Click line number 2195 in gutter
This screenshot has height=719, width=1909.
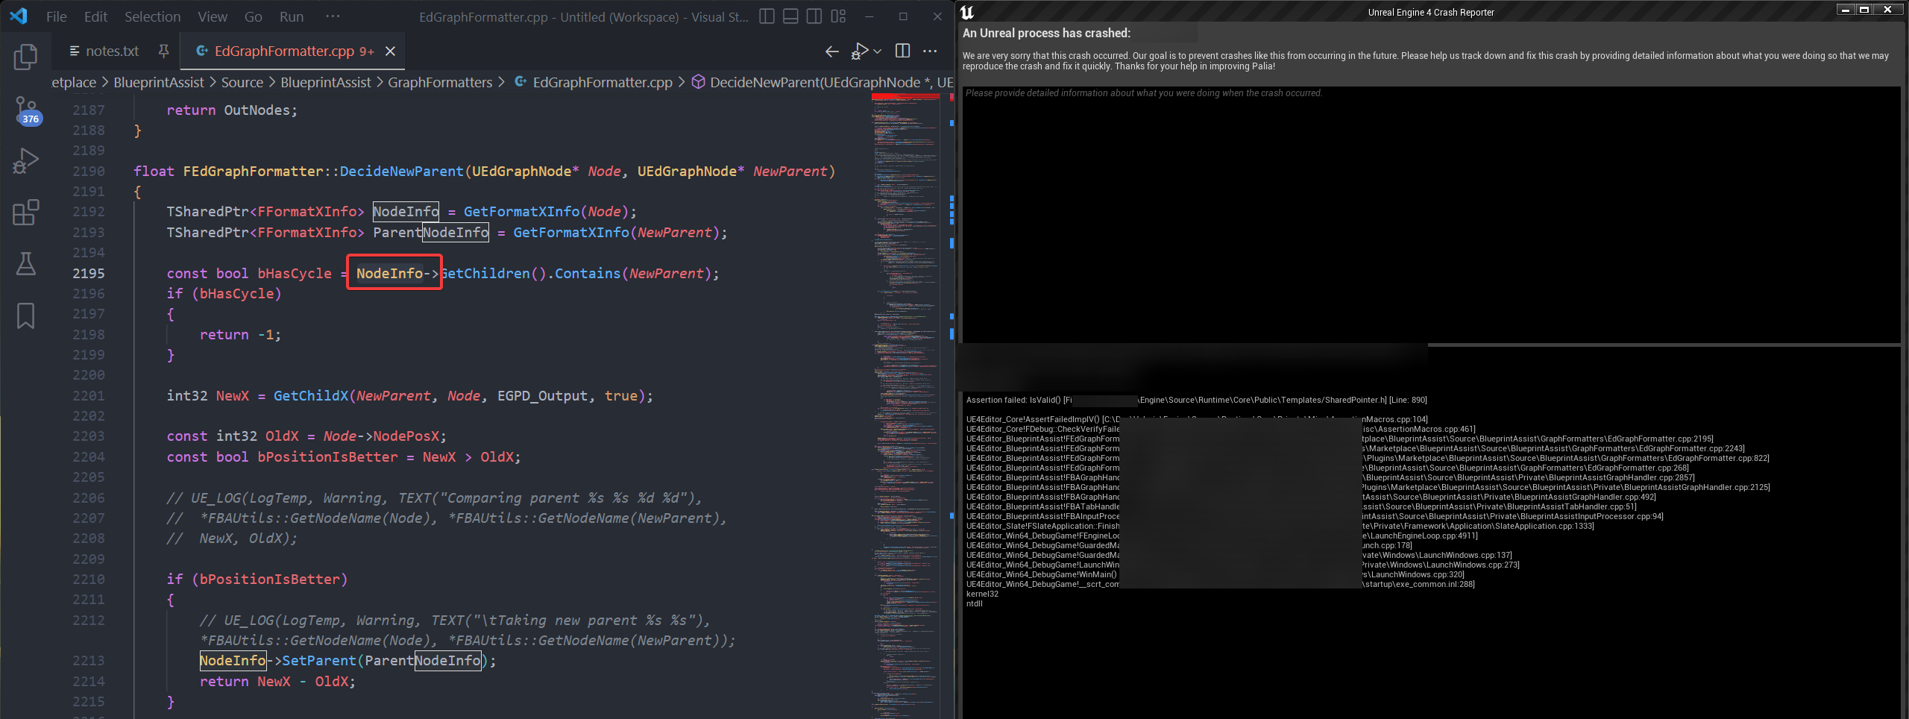tap(88, 273)
